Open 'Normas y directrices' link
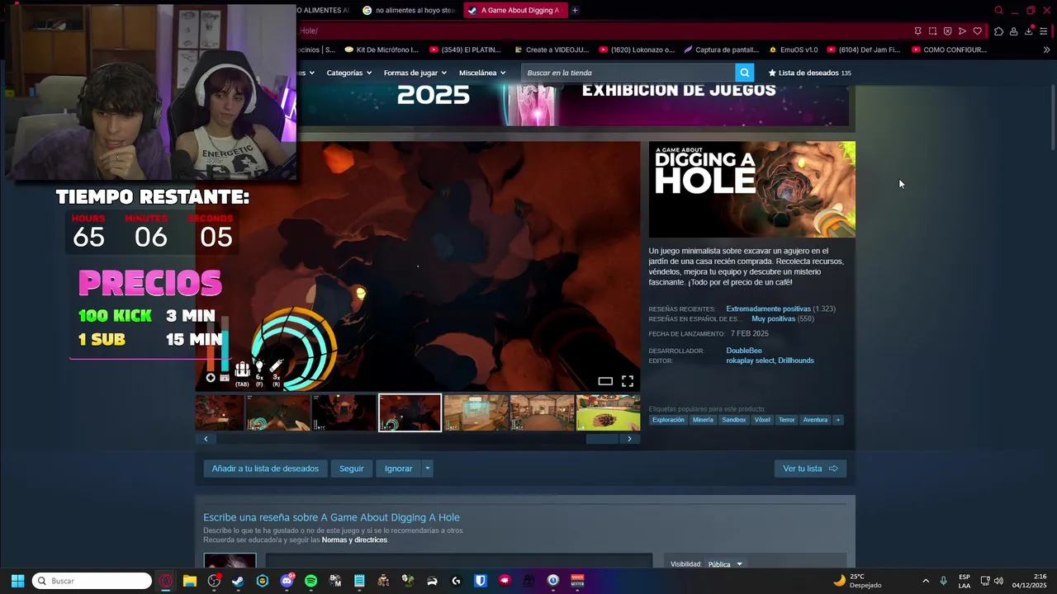Image resolution: width=1057 pixels, height=594 pixels. point(354,540)
